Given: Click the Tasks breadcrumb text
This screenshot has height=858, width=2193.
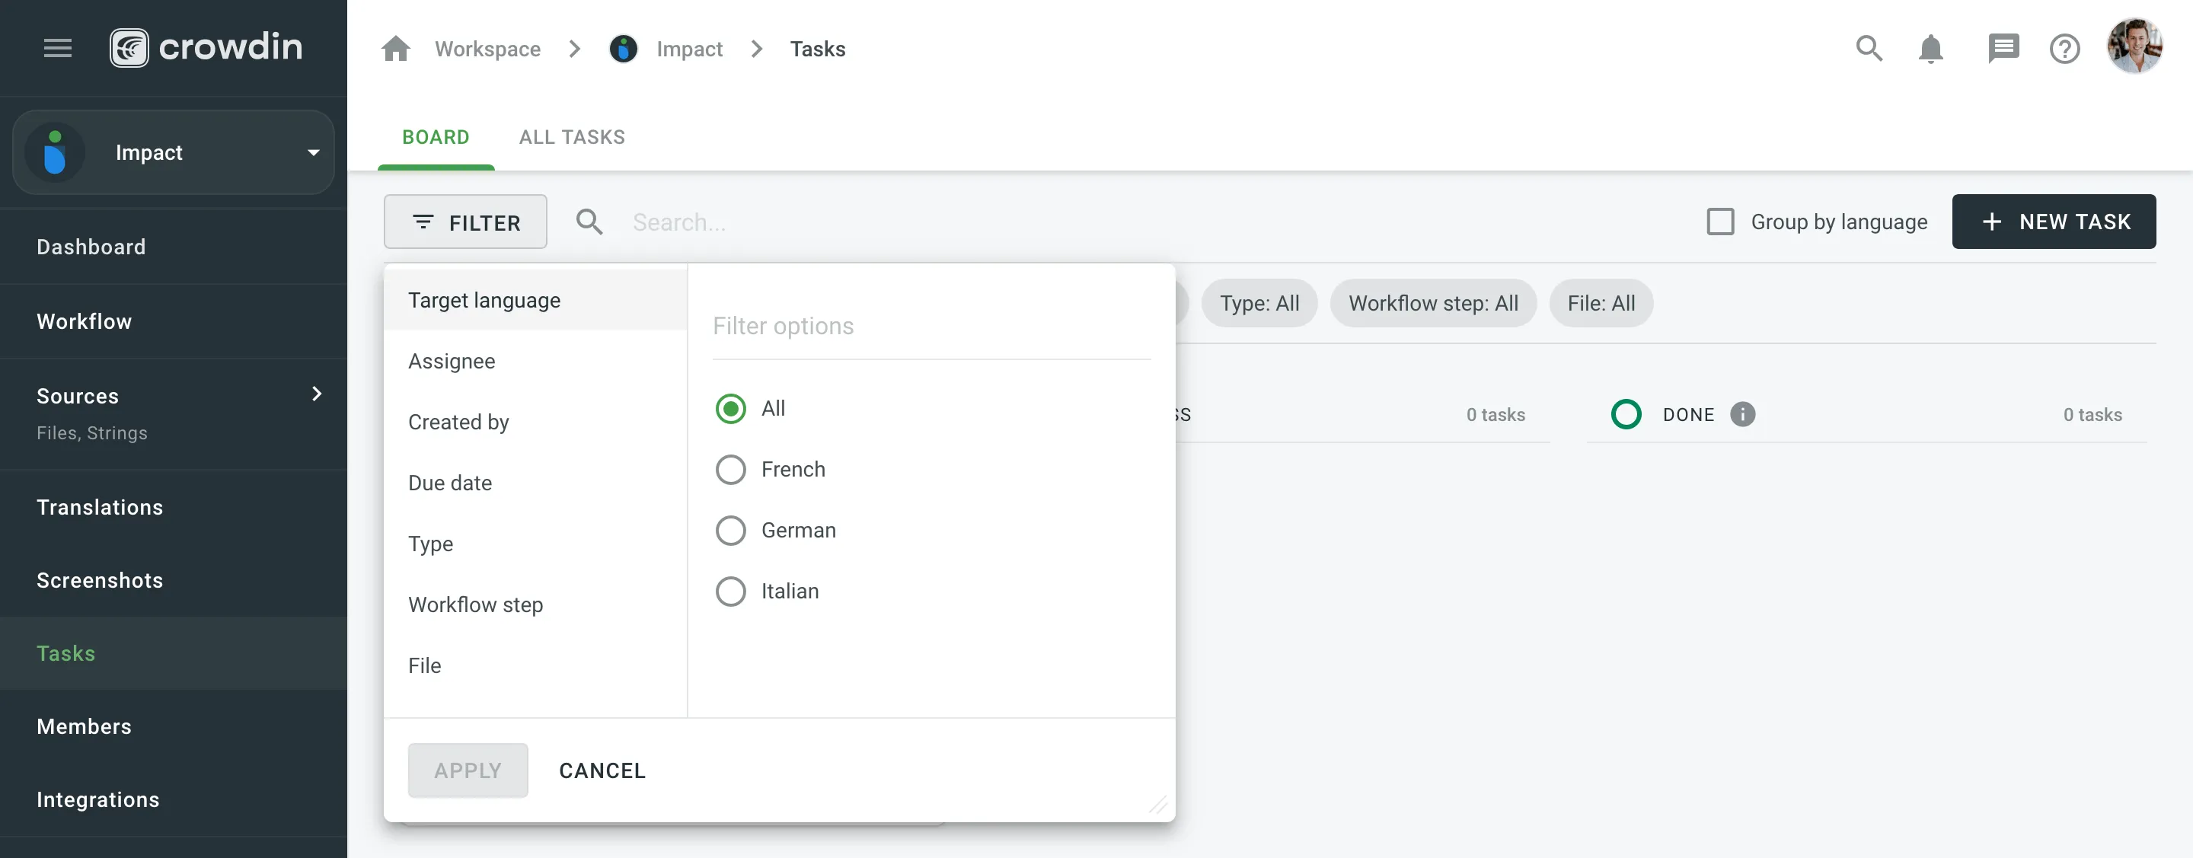Looking at the screenshot, I should click(x=817, y=49).
